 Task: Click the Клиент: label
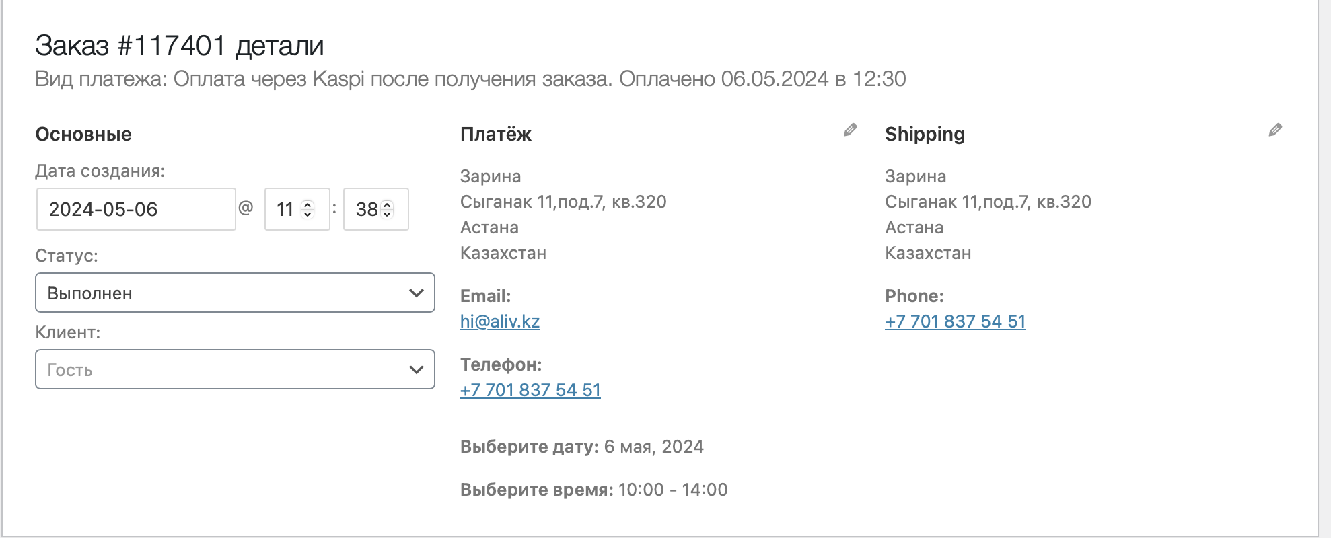[x=68, y=332]
